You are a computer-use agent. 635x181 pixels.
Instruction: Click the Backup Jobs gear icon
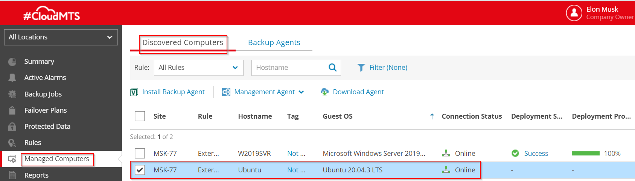coord(12,94)
